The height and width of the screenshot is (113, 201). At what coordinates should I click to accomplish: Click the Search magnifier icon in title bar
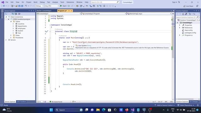pos(117,2)
